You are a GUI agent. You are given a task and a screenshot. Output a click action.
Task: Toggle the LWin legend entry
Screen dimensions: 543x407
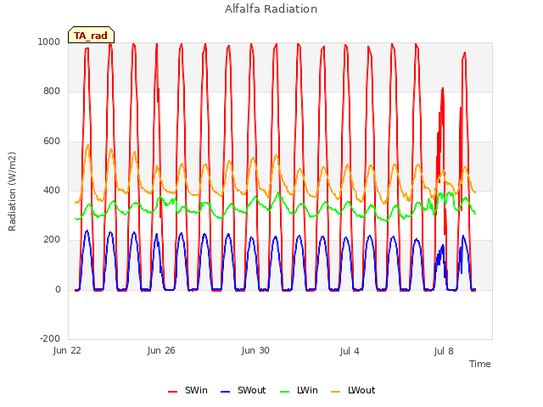(299, 390)
